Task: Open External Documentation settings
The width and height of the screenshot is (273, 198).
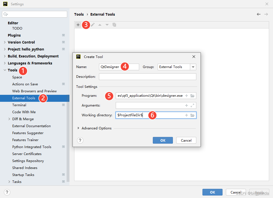Action: (32, 126)
